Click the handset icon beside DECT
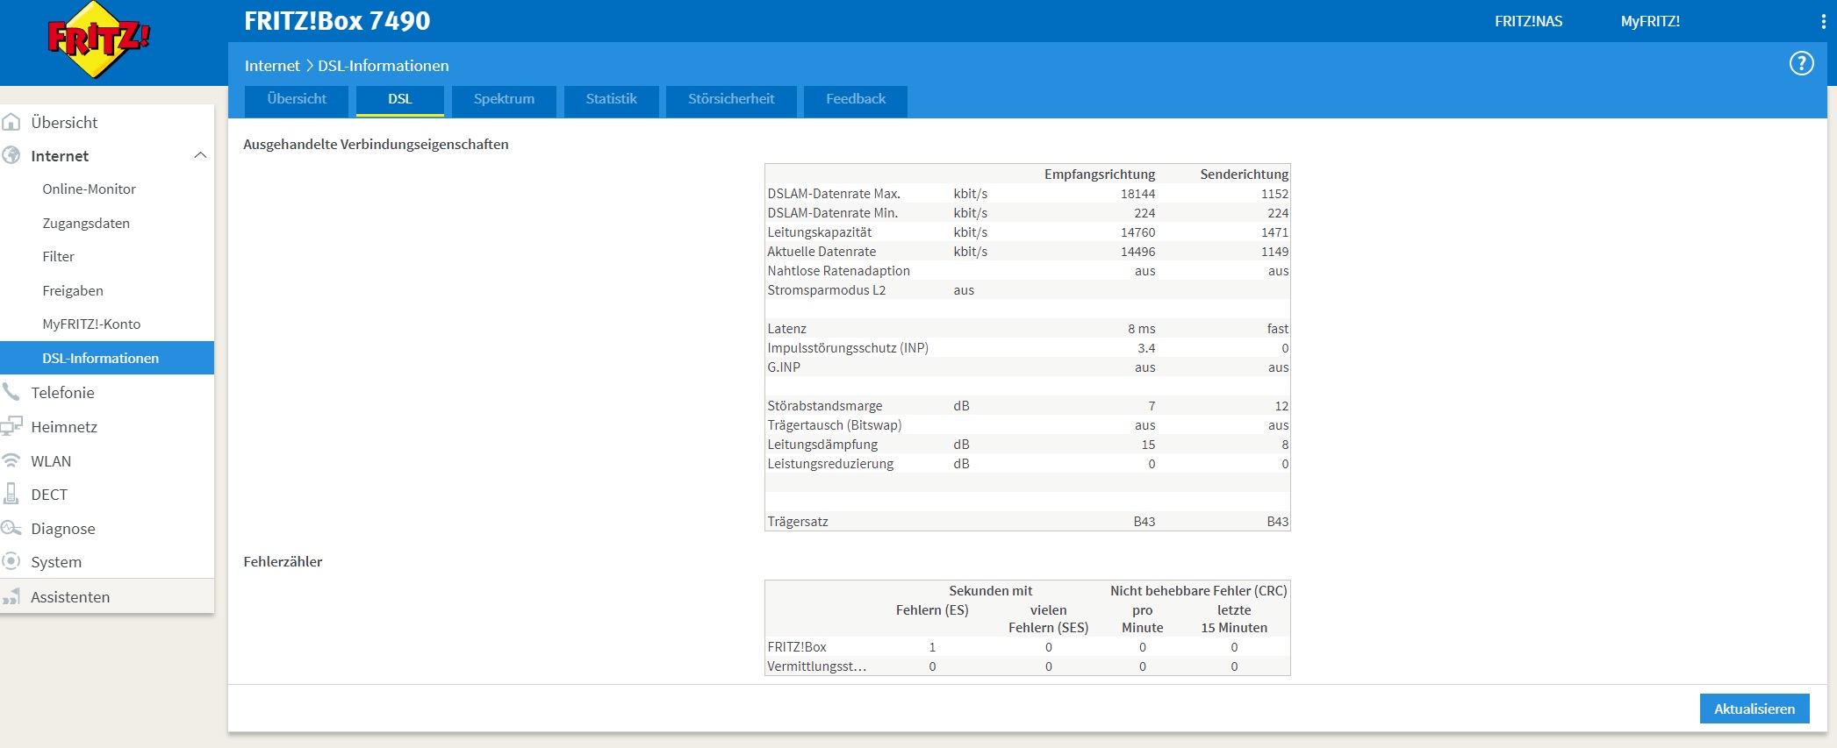The height and width of the screenshot is (748, 1837). point(11,494)
